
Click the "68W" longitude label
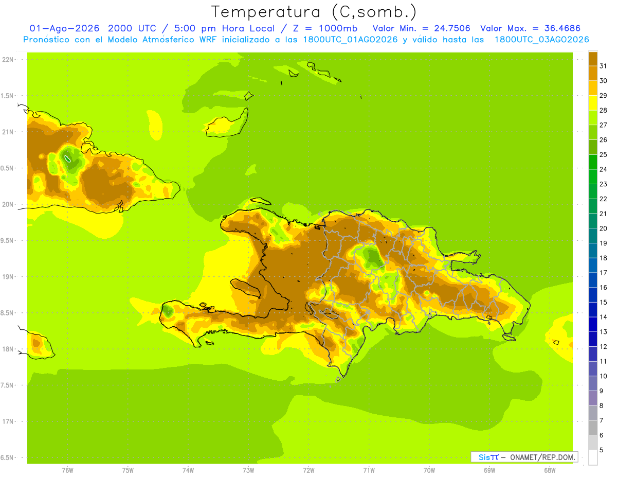550,470
